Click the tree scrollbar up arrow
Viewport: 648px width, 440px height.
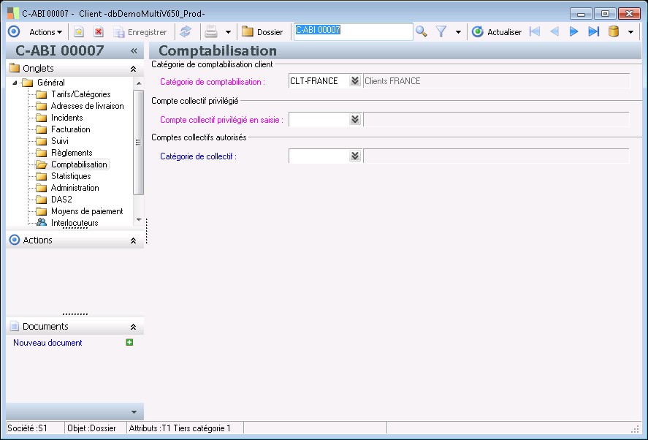(x=139, y=83)
